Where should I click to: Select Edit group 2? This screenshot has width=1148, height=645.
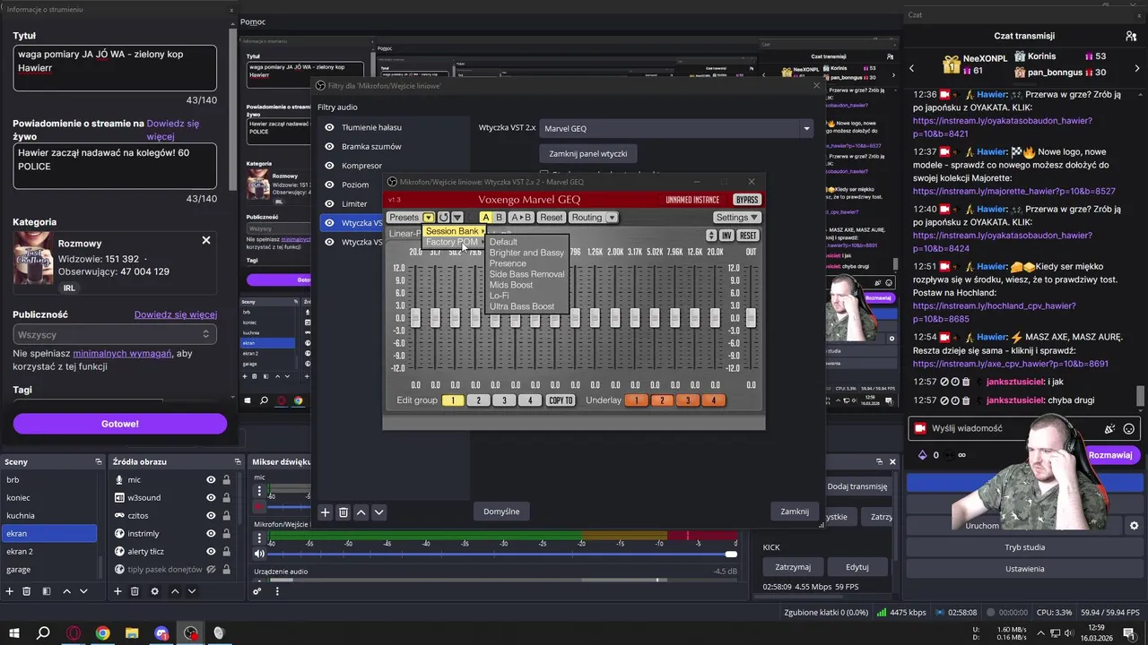click(x=478, y=400)
